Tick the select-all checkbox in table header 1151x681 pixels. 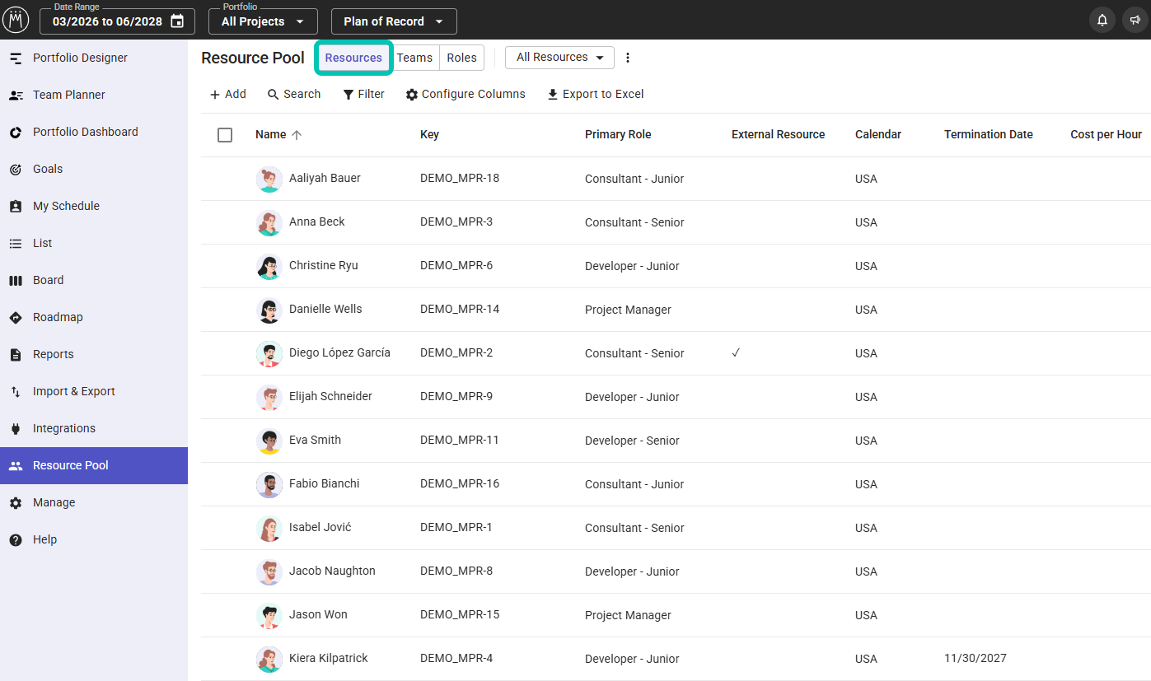coord(225,135)
